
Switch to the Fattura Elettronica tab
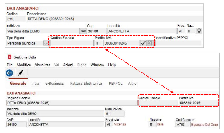pos(86,83)
